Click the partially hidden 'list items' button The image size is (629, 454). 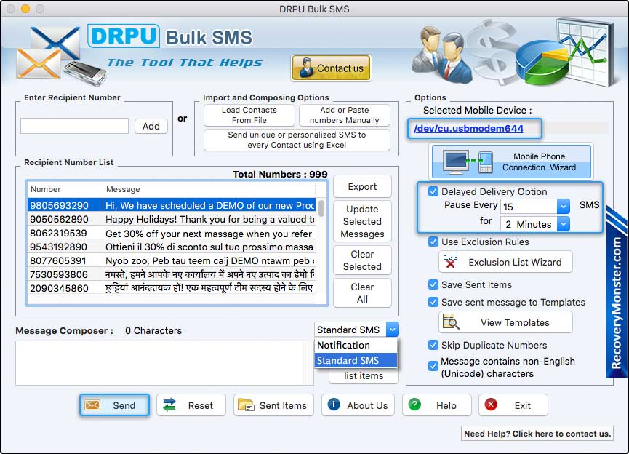pos(364,375)
